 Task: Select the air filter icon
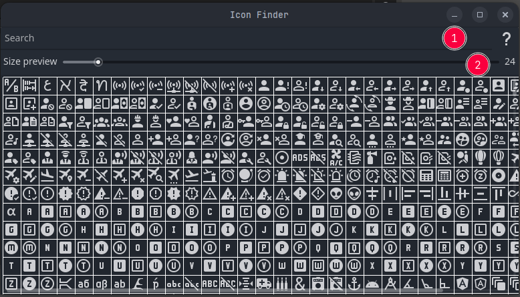coord(354,158)
